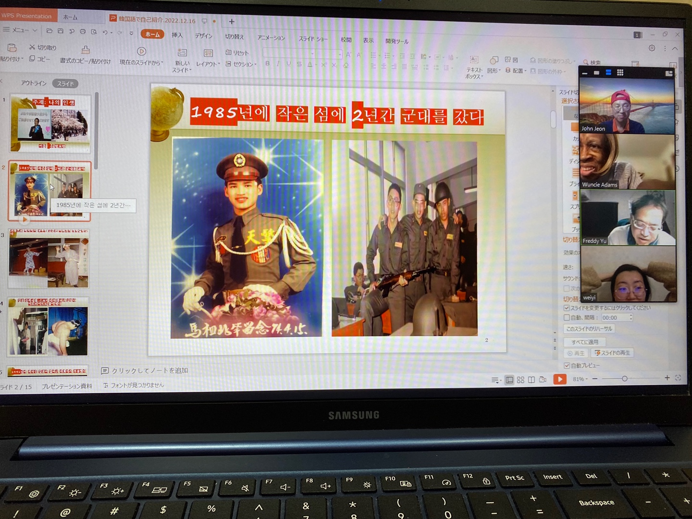This screenshot has height=519, width=692.
Task: Click the orange slideshow play button
Action: coord(559,379)
